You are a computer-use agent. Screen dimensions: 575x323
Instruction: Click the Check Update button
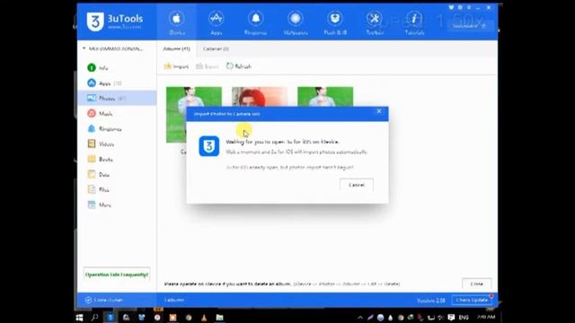click(472, 300)
